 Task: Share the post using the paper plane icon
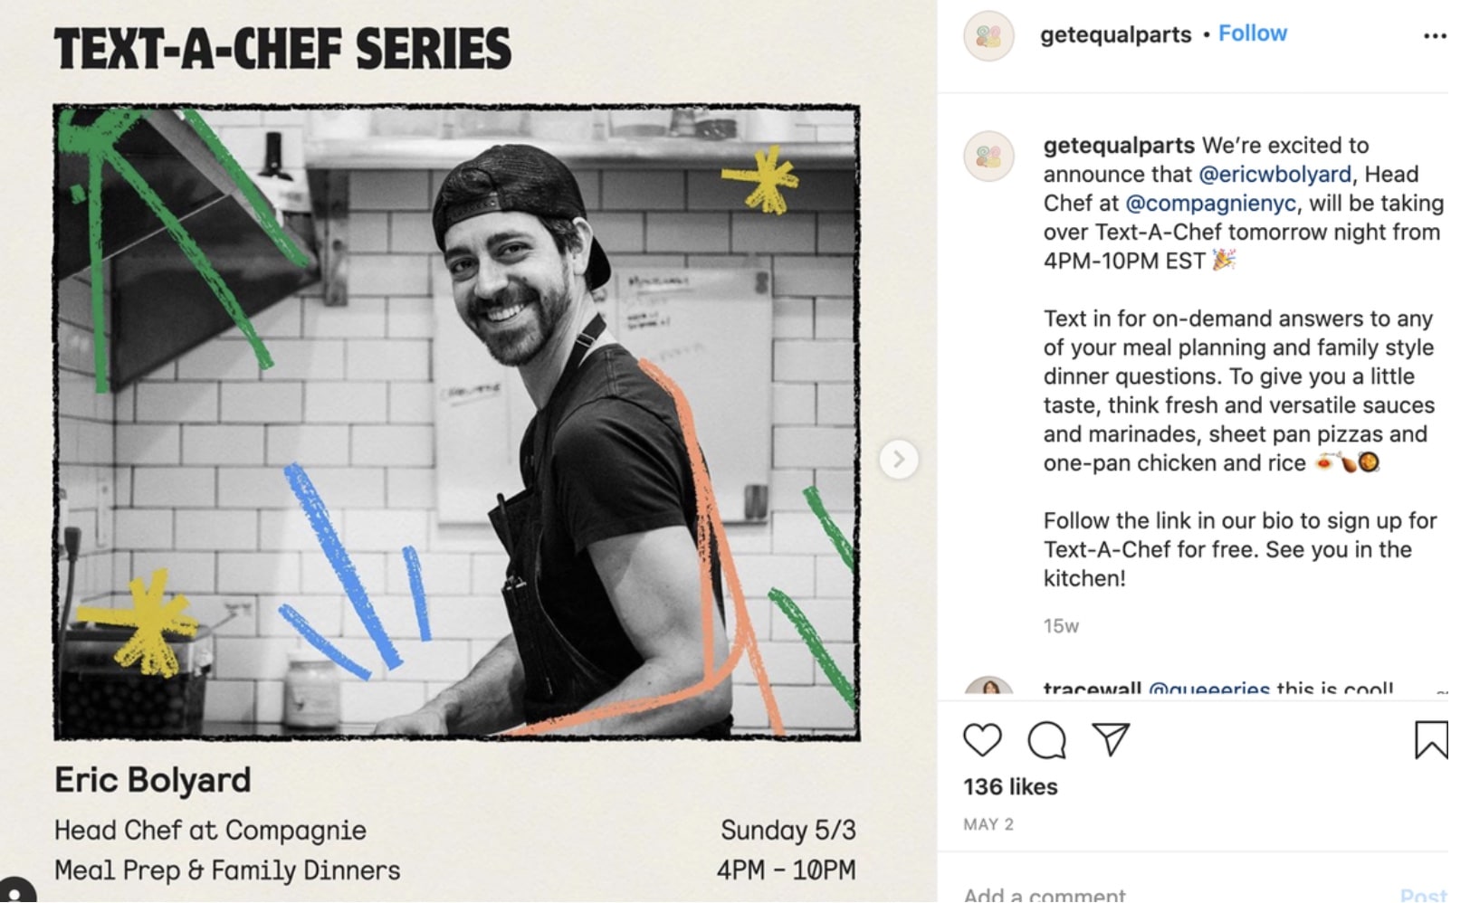coord(1111,739)
